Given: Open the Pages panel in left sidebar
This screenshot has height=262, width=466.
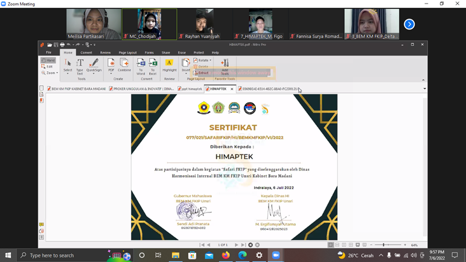Looking at the screenshot, I should coord(41,88).
